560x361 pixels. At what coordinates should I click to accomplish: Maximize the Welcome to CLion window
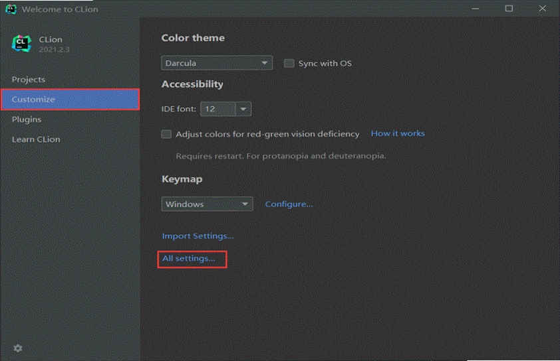pyautogui.click(x=509, y=9)
